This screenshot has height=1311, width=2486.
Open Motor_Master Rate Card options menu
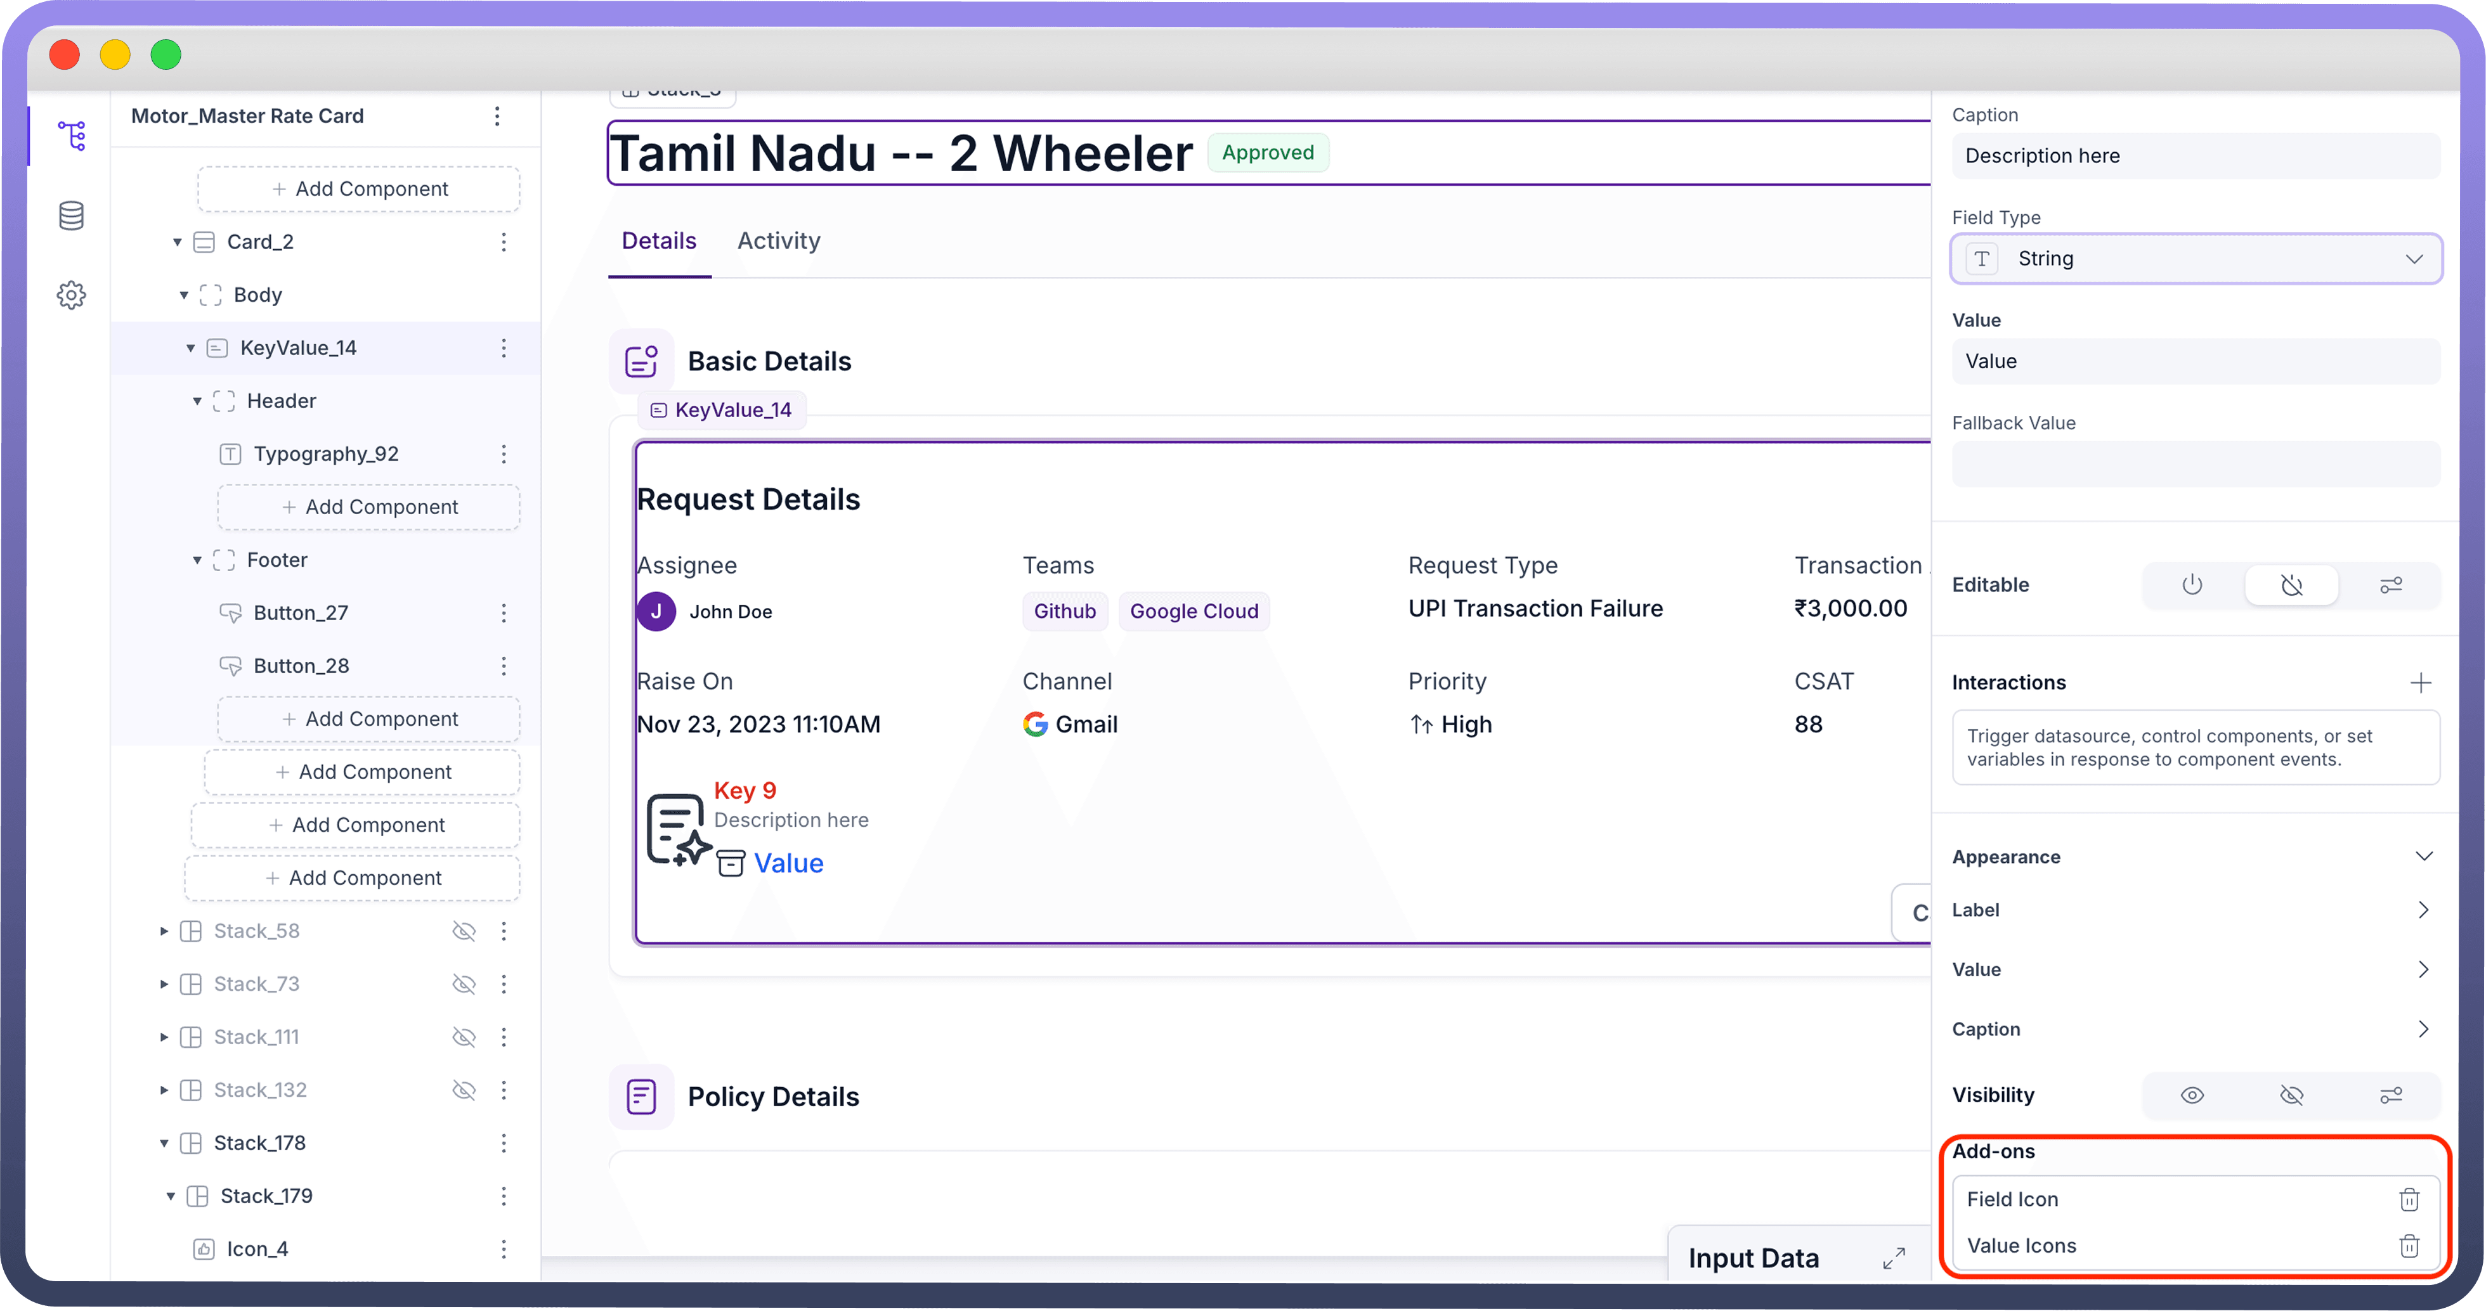click(x=497, y=117)
